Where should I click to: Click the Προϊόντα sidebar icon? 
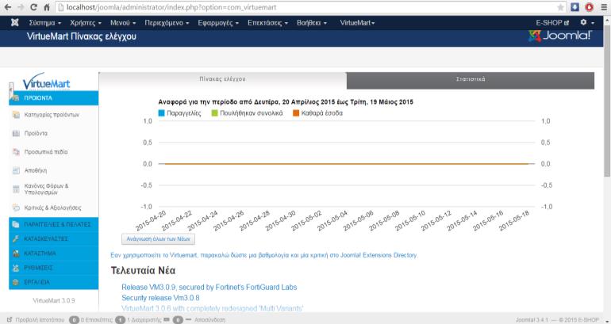coord(16,133)
